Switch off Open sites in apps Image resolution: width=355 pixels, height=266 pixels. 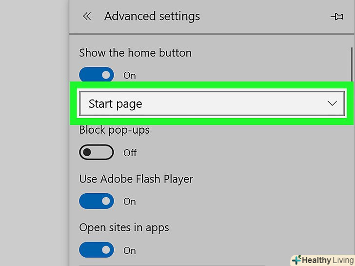pos(96,250)
